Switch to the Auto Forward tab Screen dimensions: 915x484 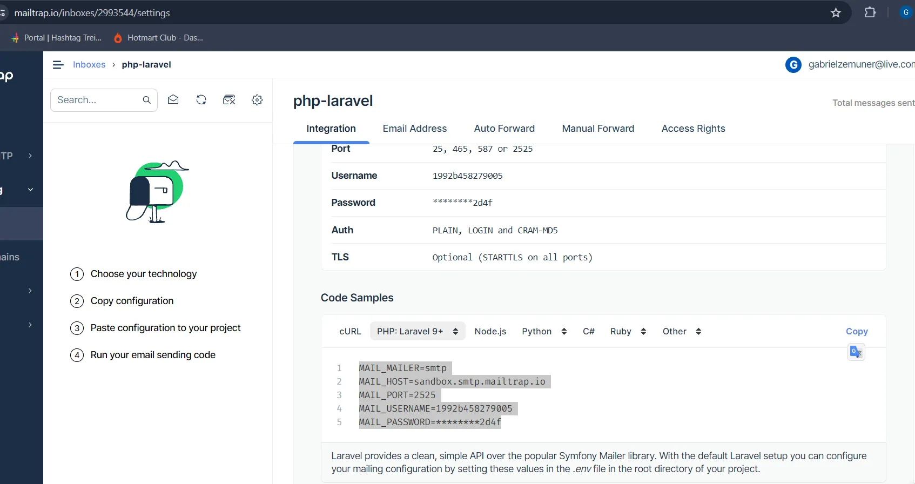pyautogui.click(x=504, y=129)
